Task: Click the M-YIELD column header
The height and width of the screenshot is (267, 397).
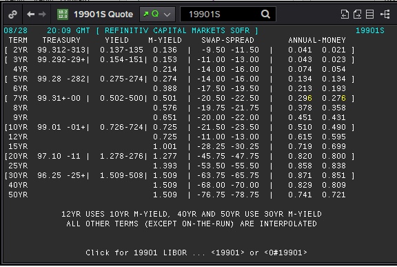Action: click(x=165, y=40)
